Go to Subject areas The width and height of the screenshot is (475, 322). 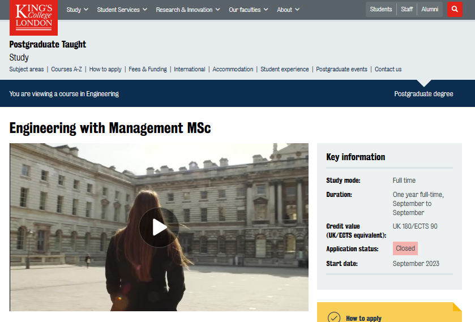click(x=27, y=70)
